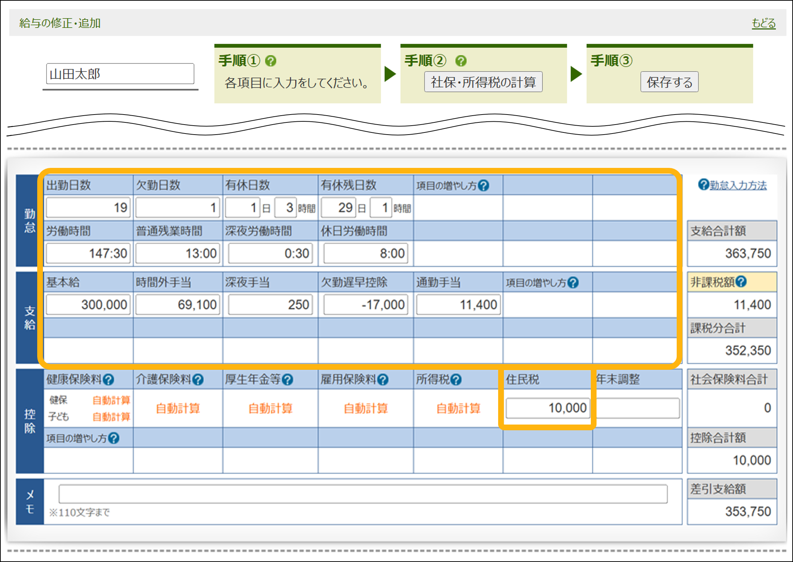Click the 年末調整 input field
This screenshot has width=793, height=562.
pyautogui.click(x=638, y=408)
